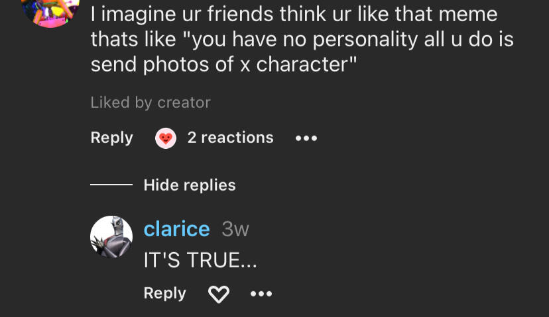
Task: Click the horizontal line beside Hide replies
Action: [111, 185]
